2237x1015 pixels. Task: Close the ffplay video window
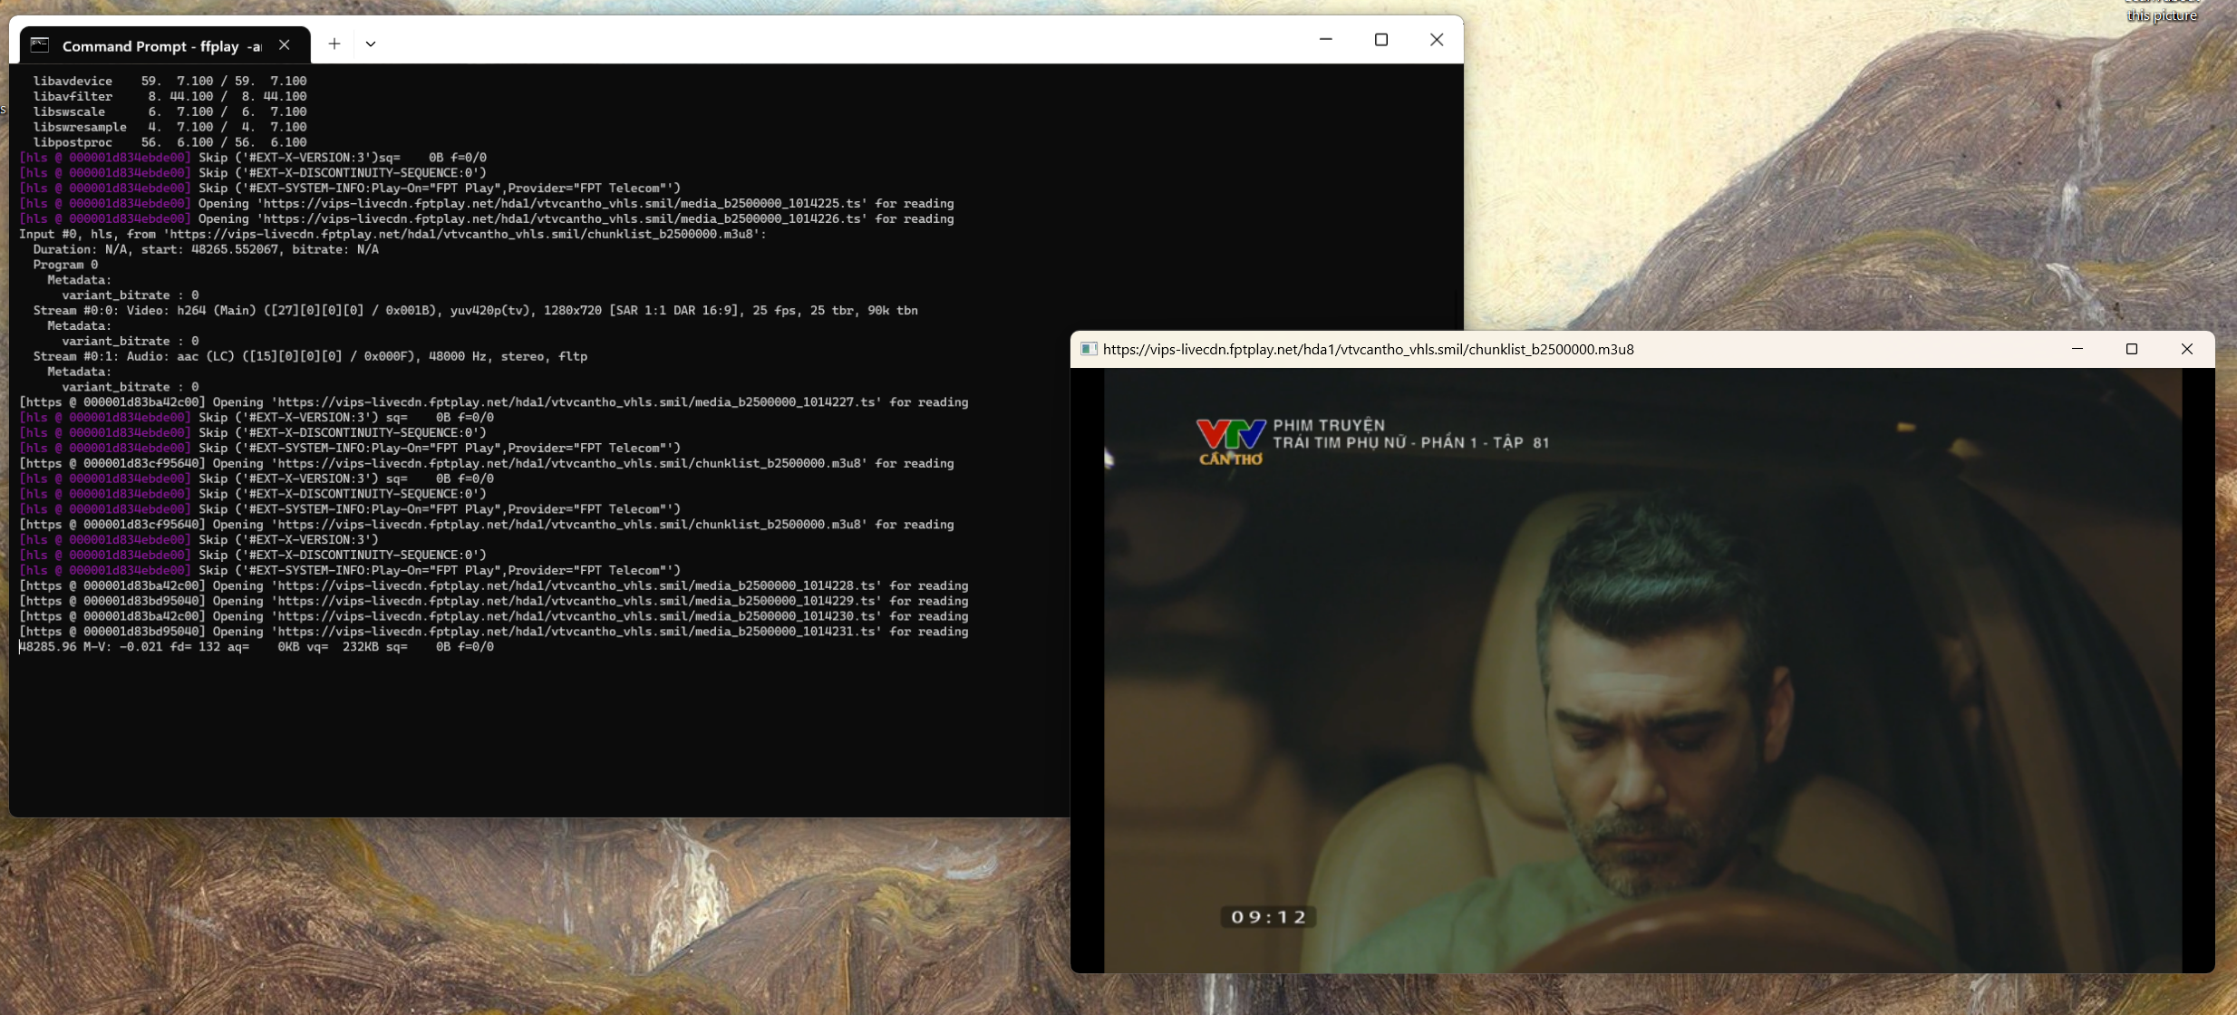point(2186,349)
